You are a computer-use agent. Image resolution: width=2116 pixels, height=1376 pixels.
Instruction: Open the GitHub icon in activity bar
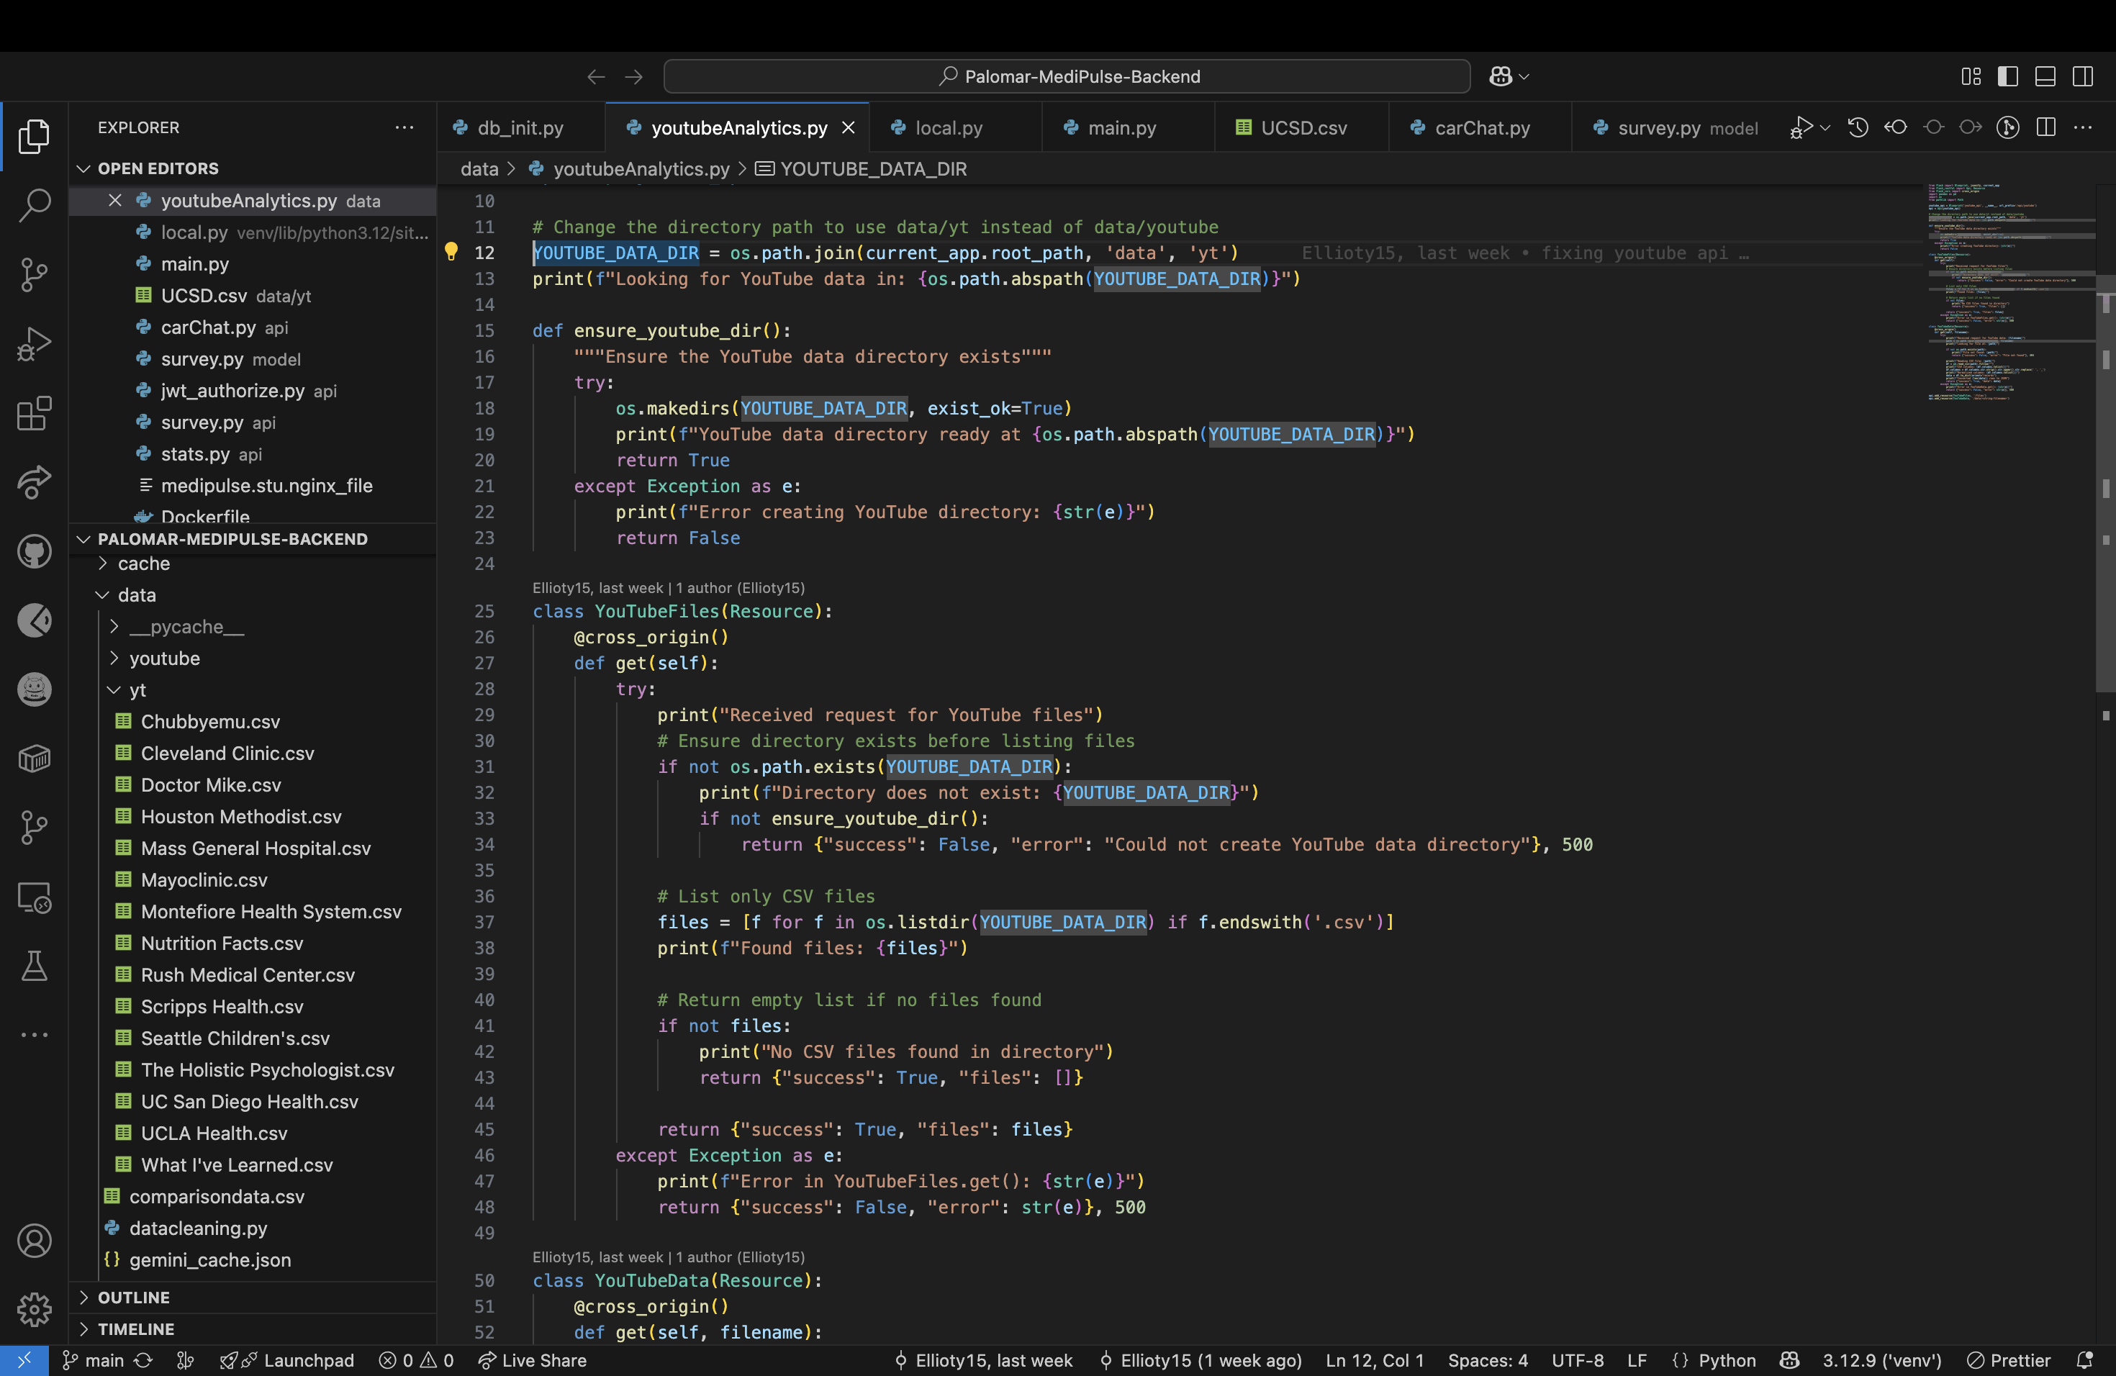tap(34, 552)
